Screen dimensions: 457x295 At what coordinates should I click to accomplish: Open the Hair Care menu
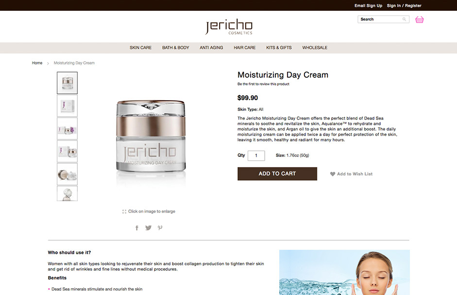(245, 48)
